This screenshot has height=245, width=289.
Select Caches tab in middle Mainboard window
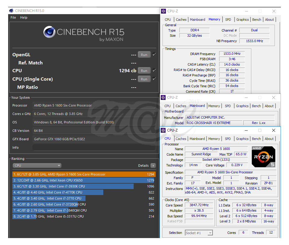pyautogui.click(x=181, y=106)
